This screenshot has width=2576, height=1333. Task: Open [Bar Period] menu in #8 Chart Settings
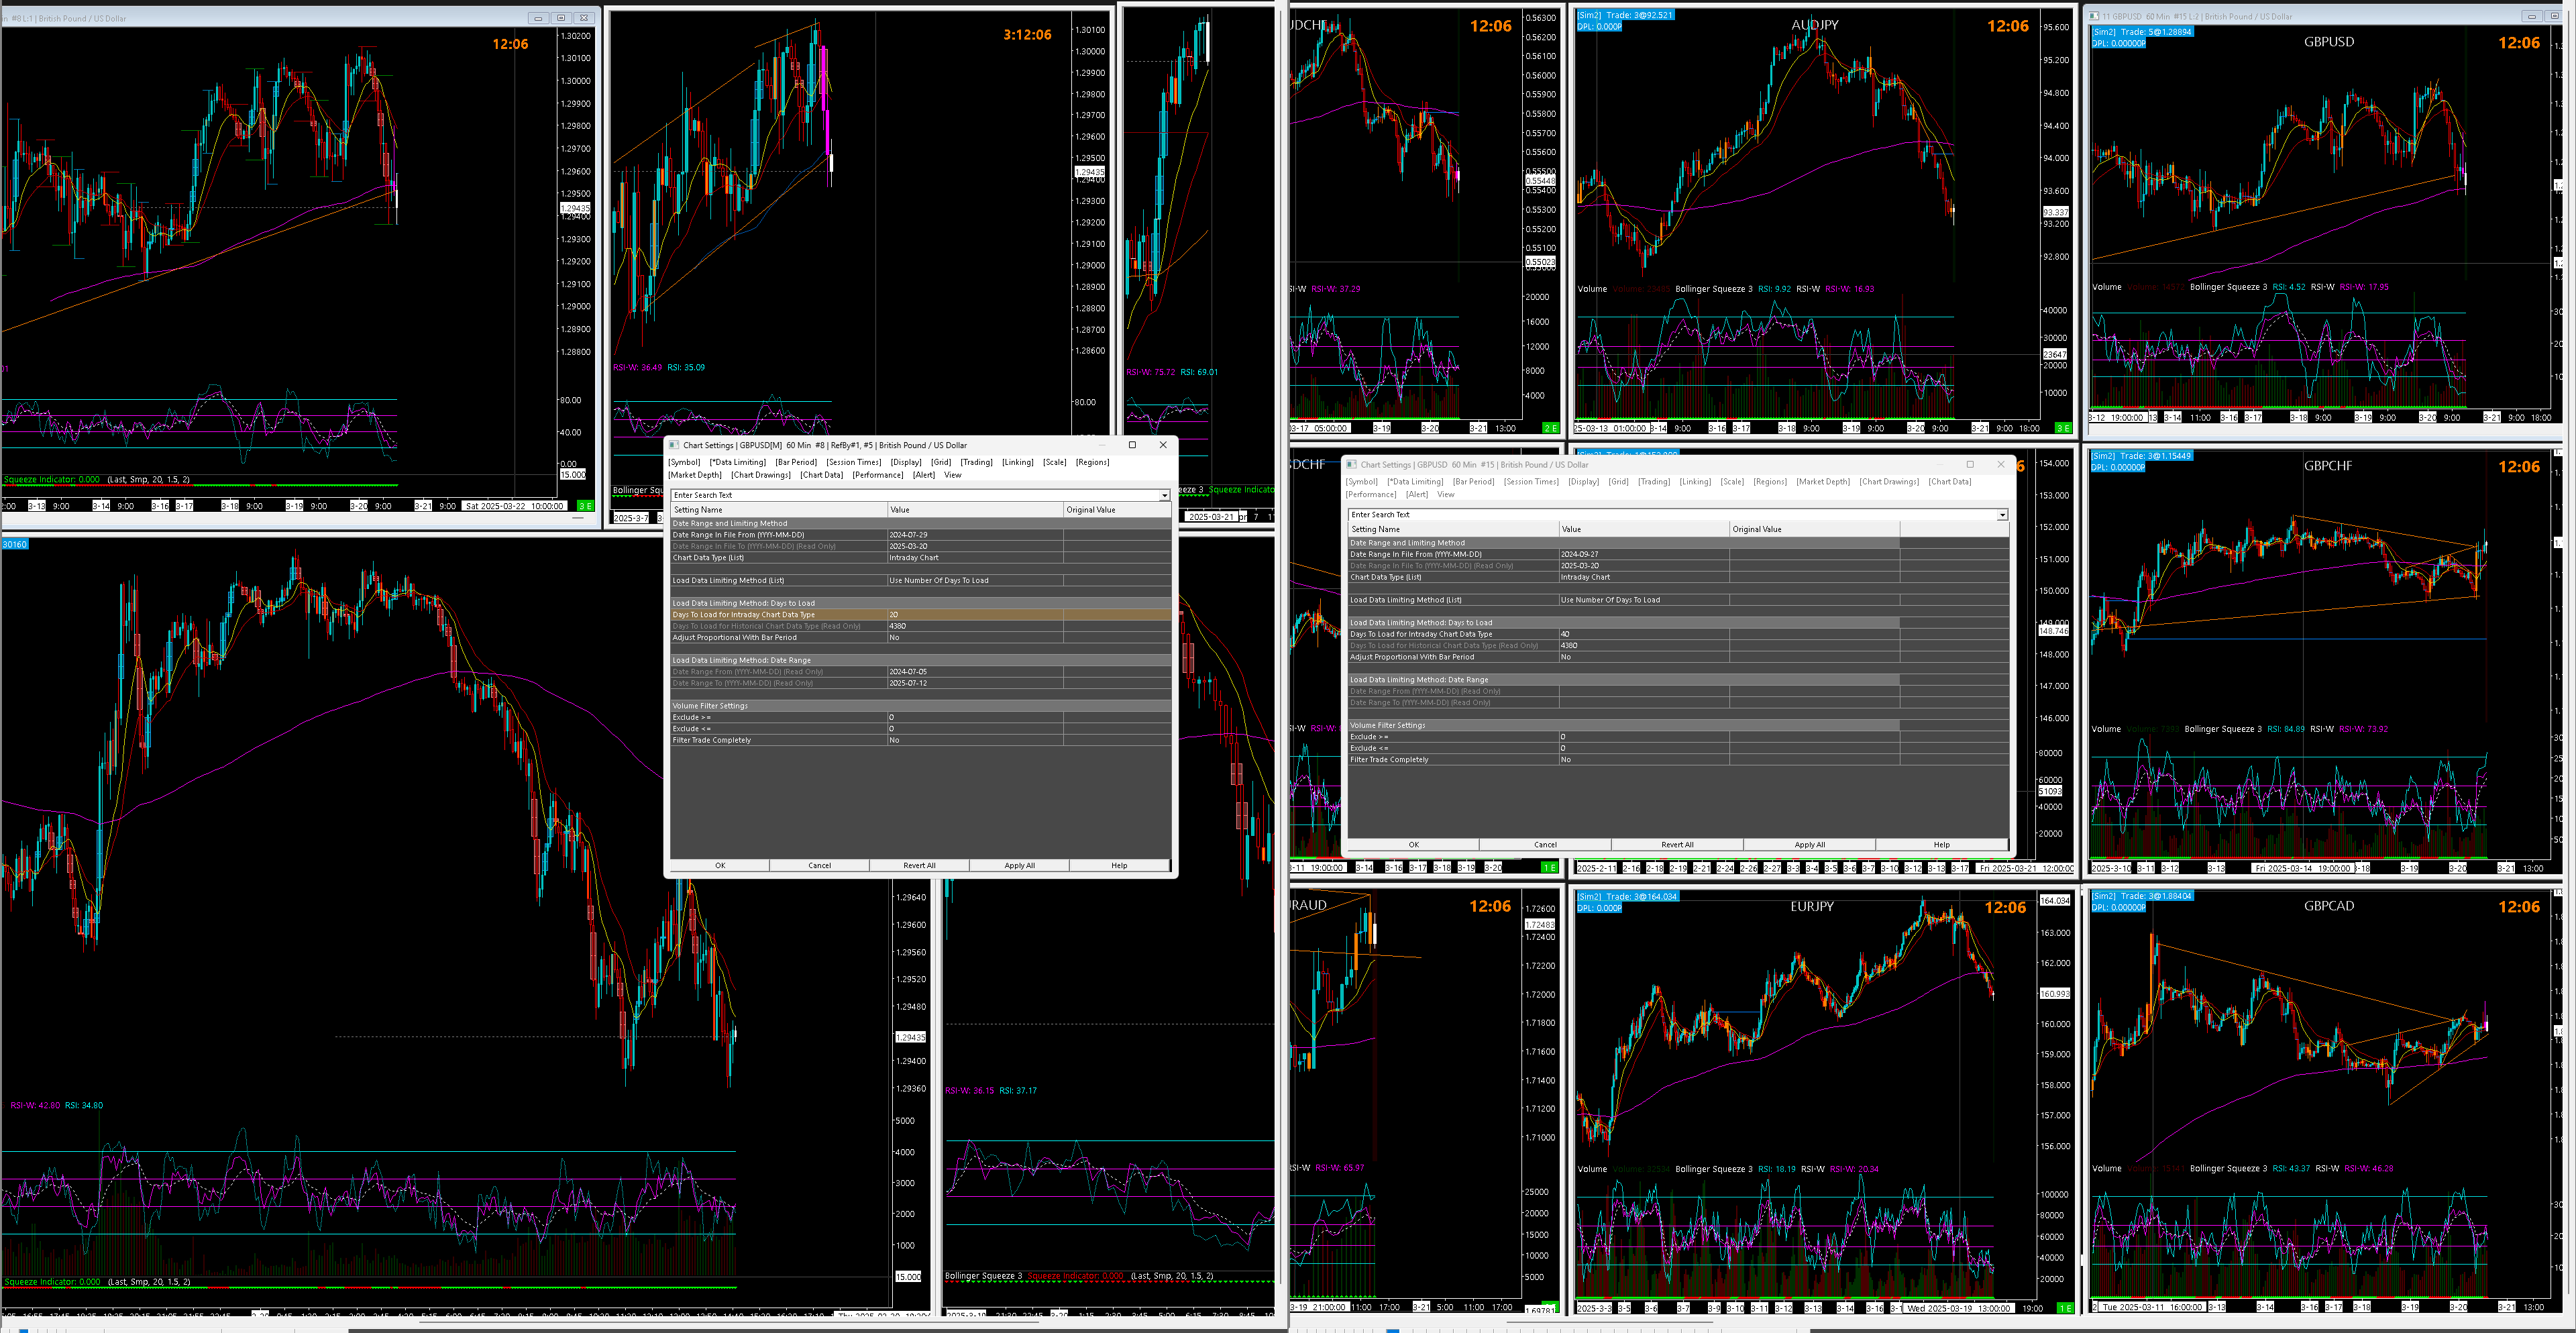[x=795, y=462]
